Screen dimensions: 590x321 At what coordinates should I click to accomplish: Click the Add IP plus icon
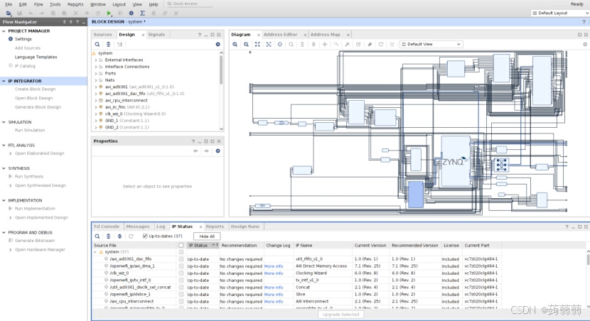[325, 44]
